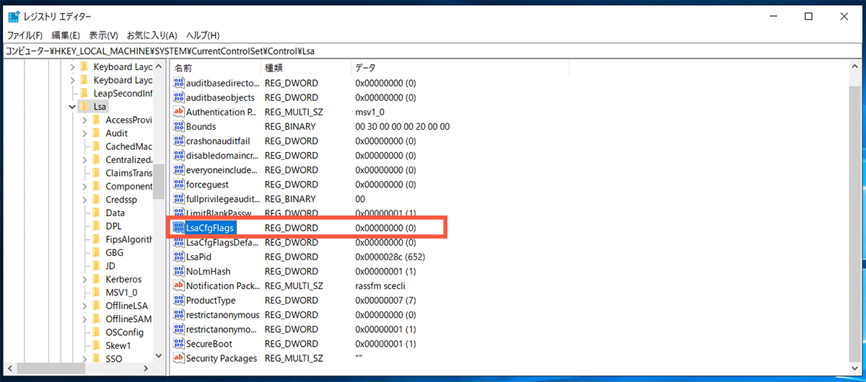This screenshot has height=382, width=866.
Task: Expand the MSV1_0 subkey arrow
Action: pyautogui.click(x=84, y=293)
